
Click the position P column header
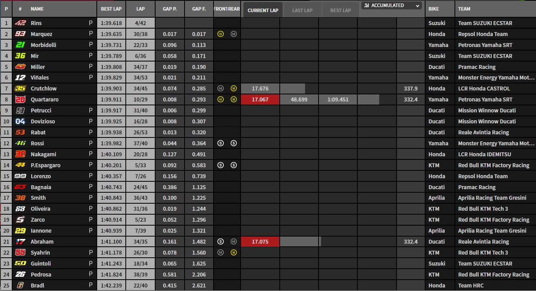point(6,9)
